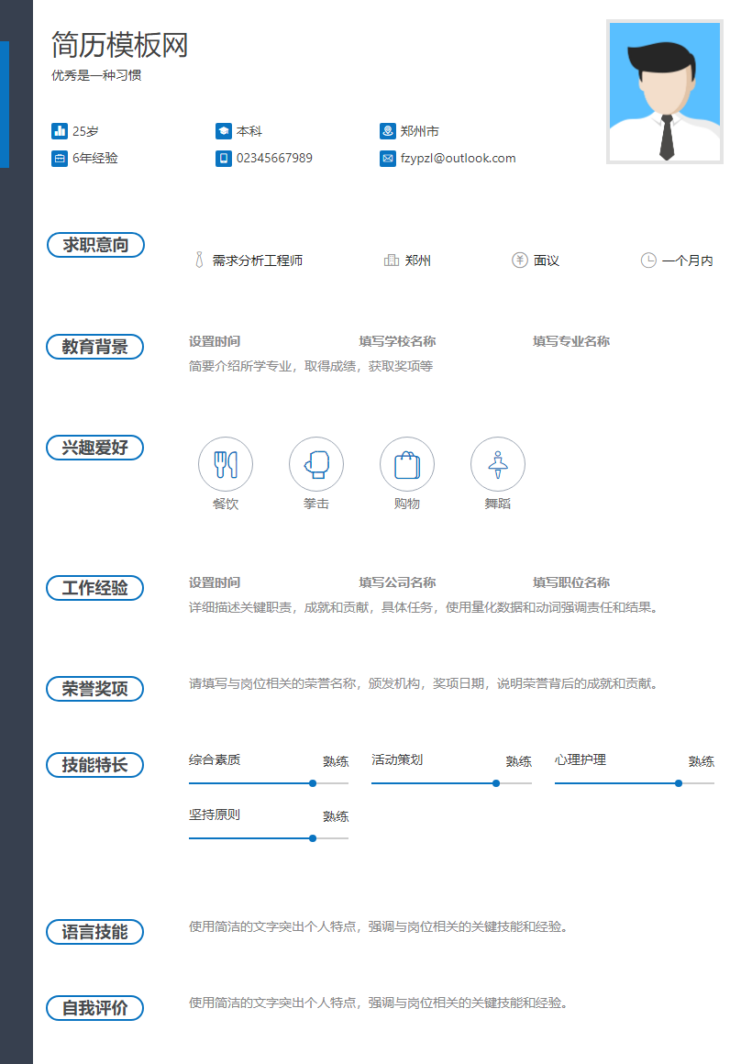Switch to the 技能特长 section
The image size is (752, 1064).
[95, 764]
